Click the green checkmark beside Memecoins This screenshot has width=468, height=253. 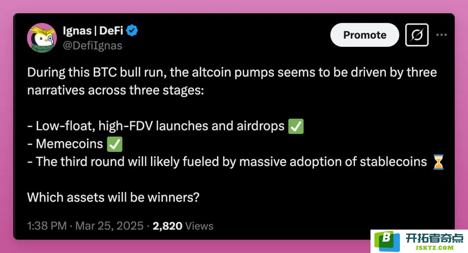pos(114,144)
